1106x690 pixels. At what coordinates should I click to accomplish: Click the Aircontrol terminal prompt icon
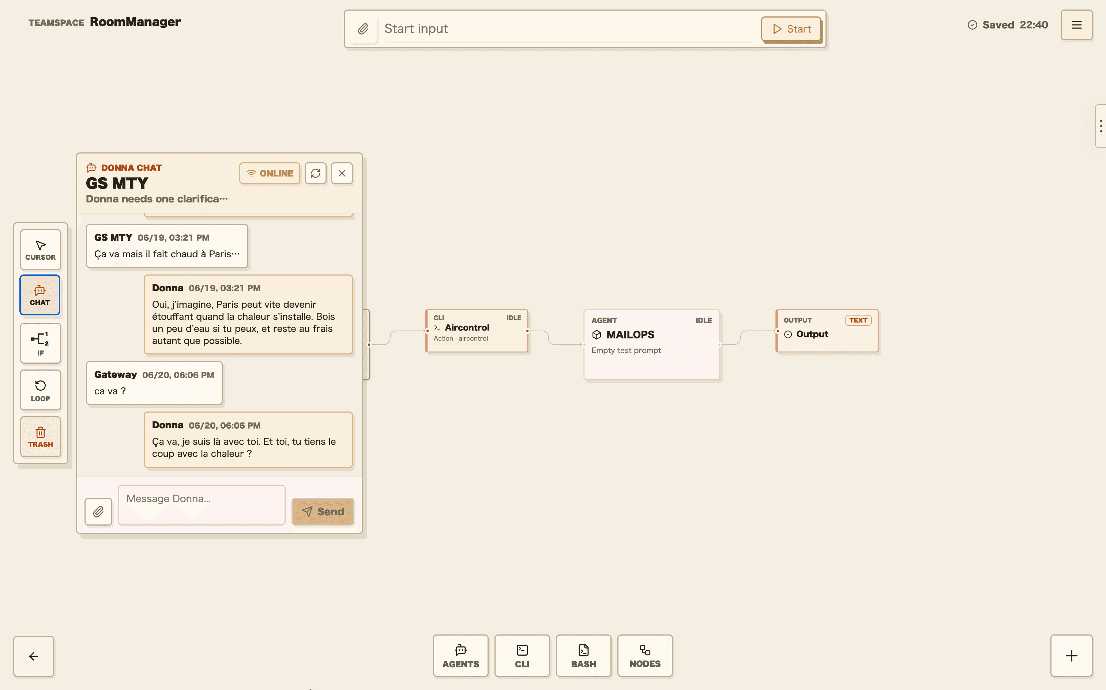click(437, 328)
